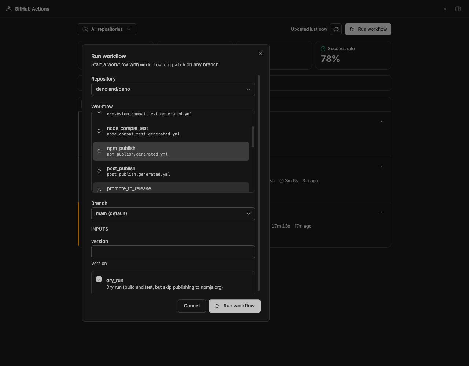Click the dry_run description text
Screen dimensions: 469x366
click(165, 287)
